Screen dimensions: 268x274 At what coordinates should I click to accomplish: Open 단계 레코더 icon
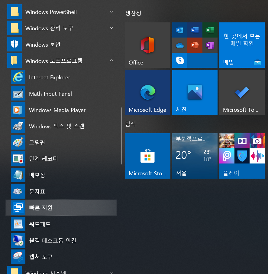(18, 159)
